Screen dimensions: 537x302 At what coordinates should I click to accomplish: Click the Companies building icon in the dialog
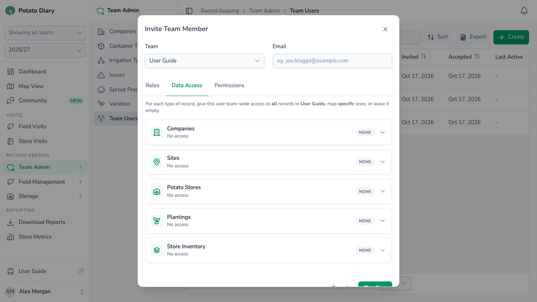coord(157,132)
